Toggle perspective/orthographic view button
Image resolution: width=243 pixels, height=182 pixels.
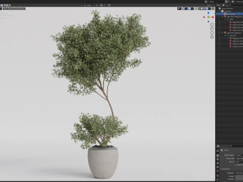[x=212, y=37]
